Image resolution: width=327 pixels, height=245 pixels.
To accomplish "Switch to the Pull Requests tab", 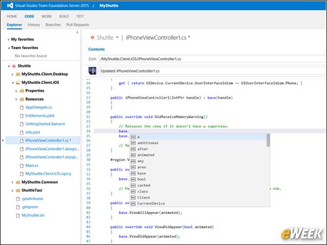I will 78,25.
